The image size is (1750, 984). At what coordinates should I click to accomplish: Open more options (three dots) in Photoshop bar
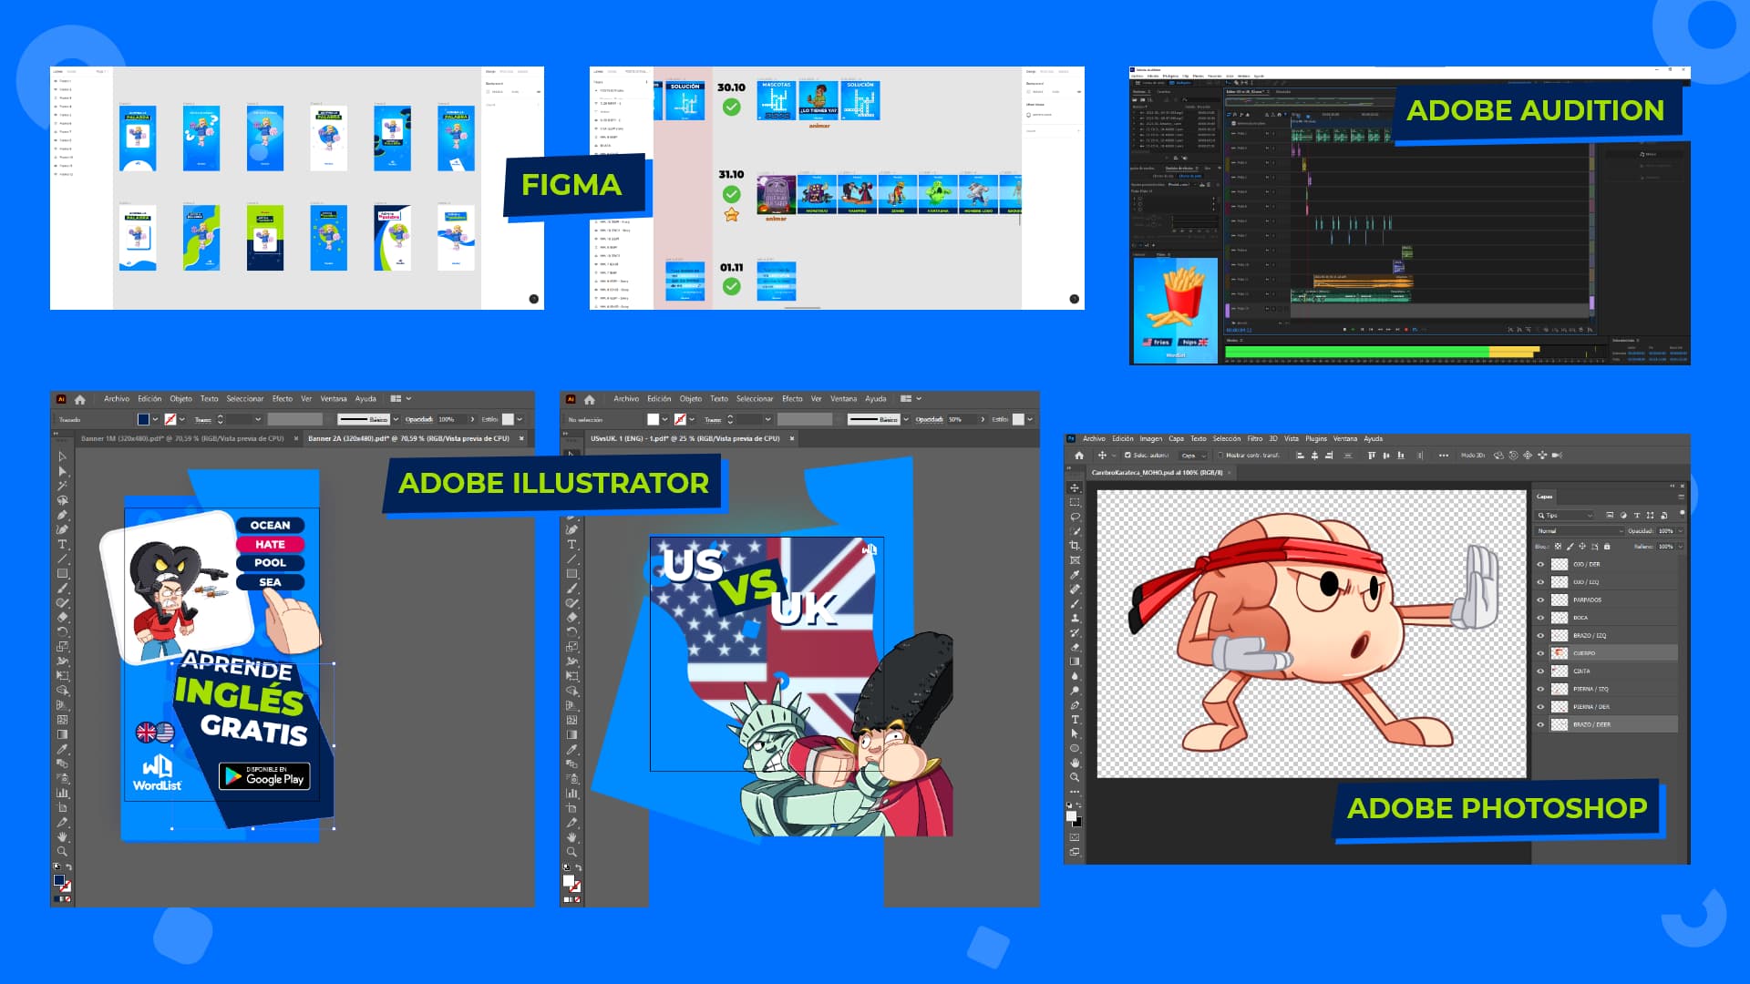[1444, 455]
